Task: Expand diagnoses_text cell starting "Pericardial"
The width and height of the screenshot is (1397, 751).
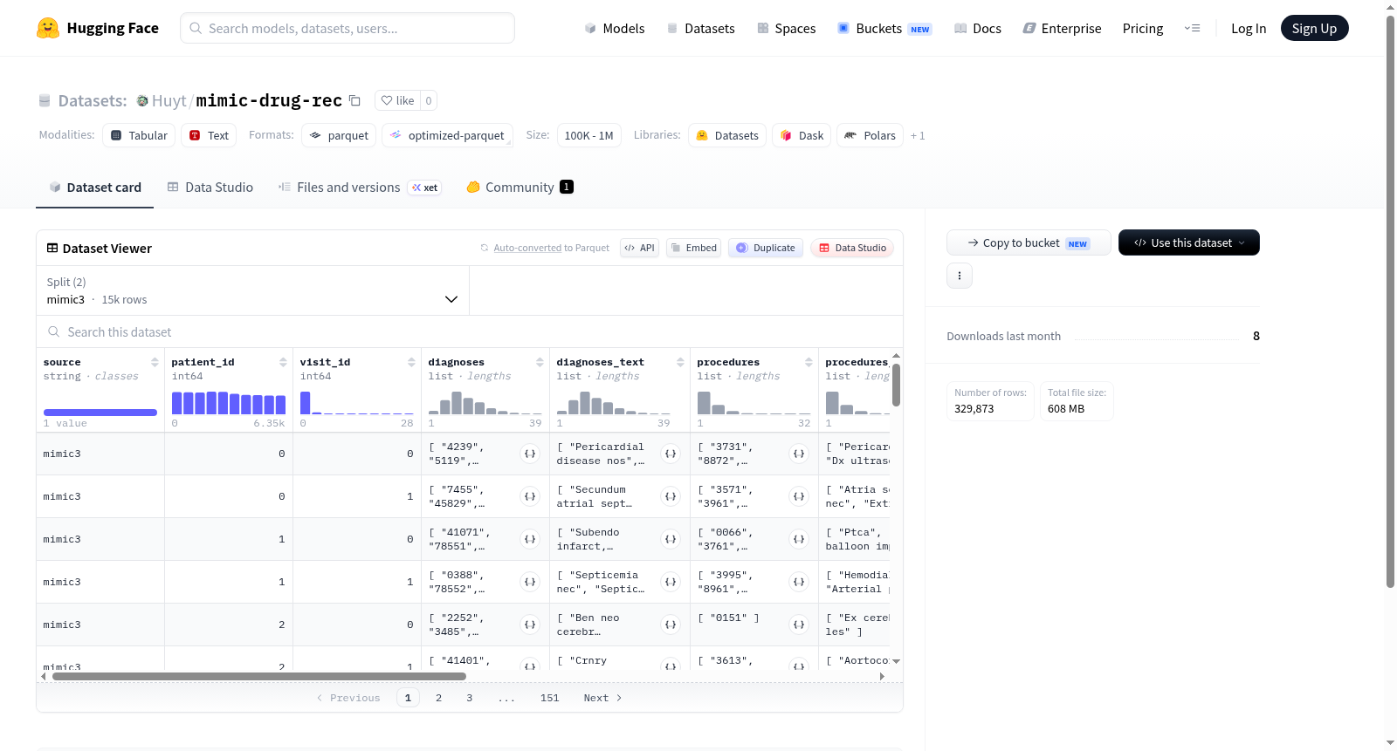Action: 671,454
